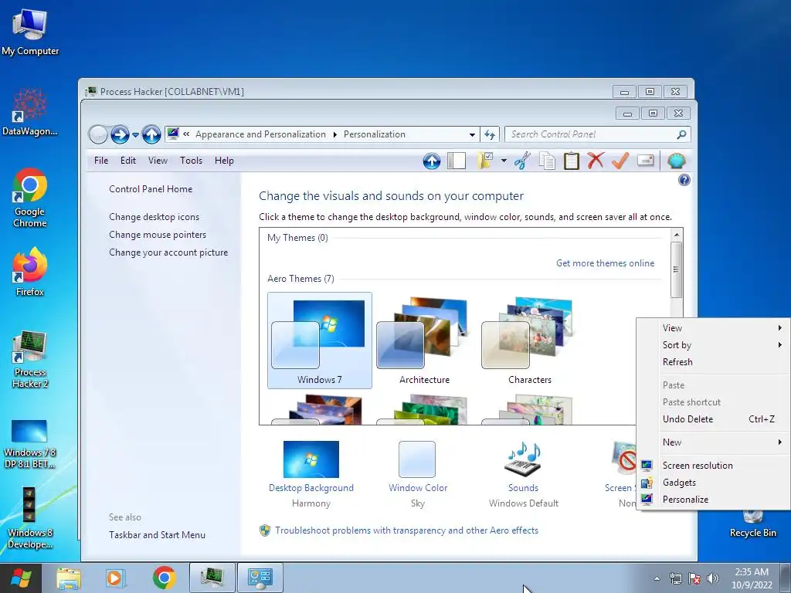Open Change your account picture link
The height and width of the screenshot is (593, 791).
(168, 252)
